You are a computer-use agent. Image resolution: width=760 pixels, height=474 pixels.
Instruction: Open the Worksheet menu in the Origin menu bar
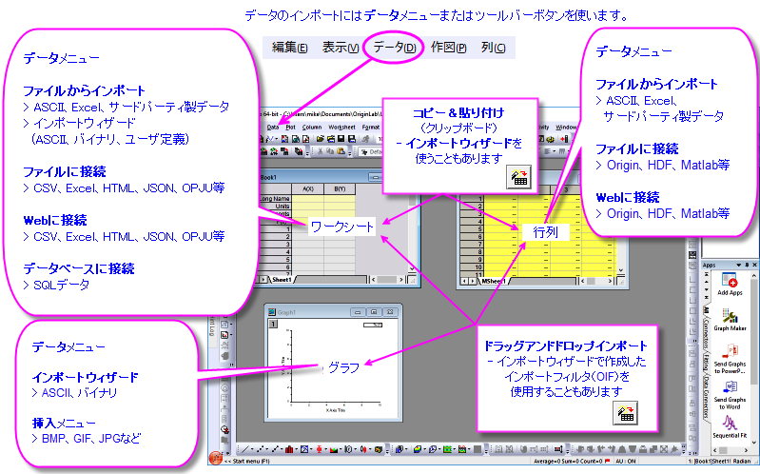342,128
